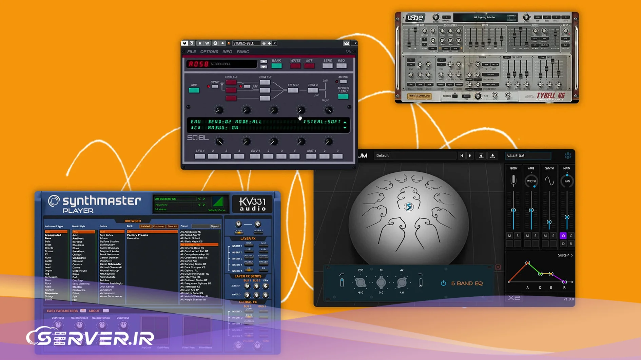
Task: Open the FILE menu in the SQ8L editor
Action: (191, 51)
